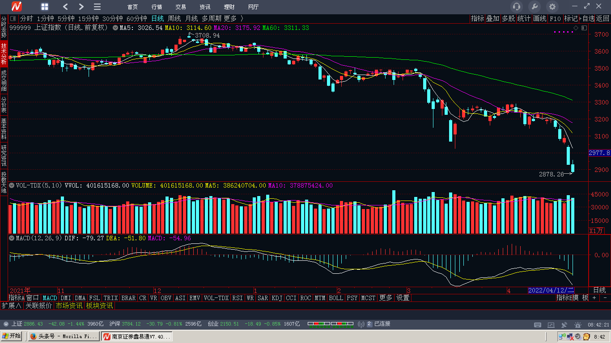Contact customer service via headset icon

pyautogui.click(x=517, y=7)
